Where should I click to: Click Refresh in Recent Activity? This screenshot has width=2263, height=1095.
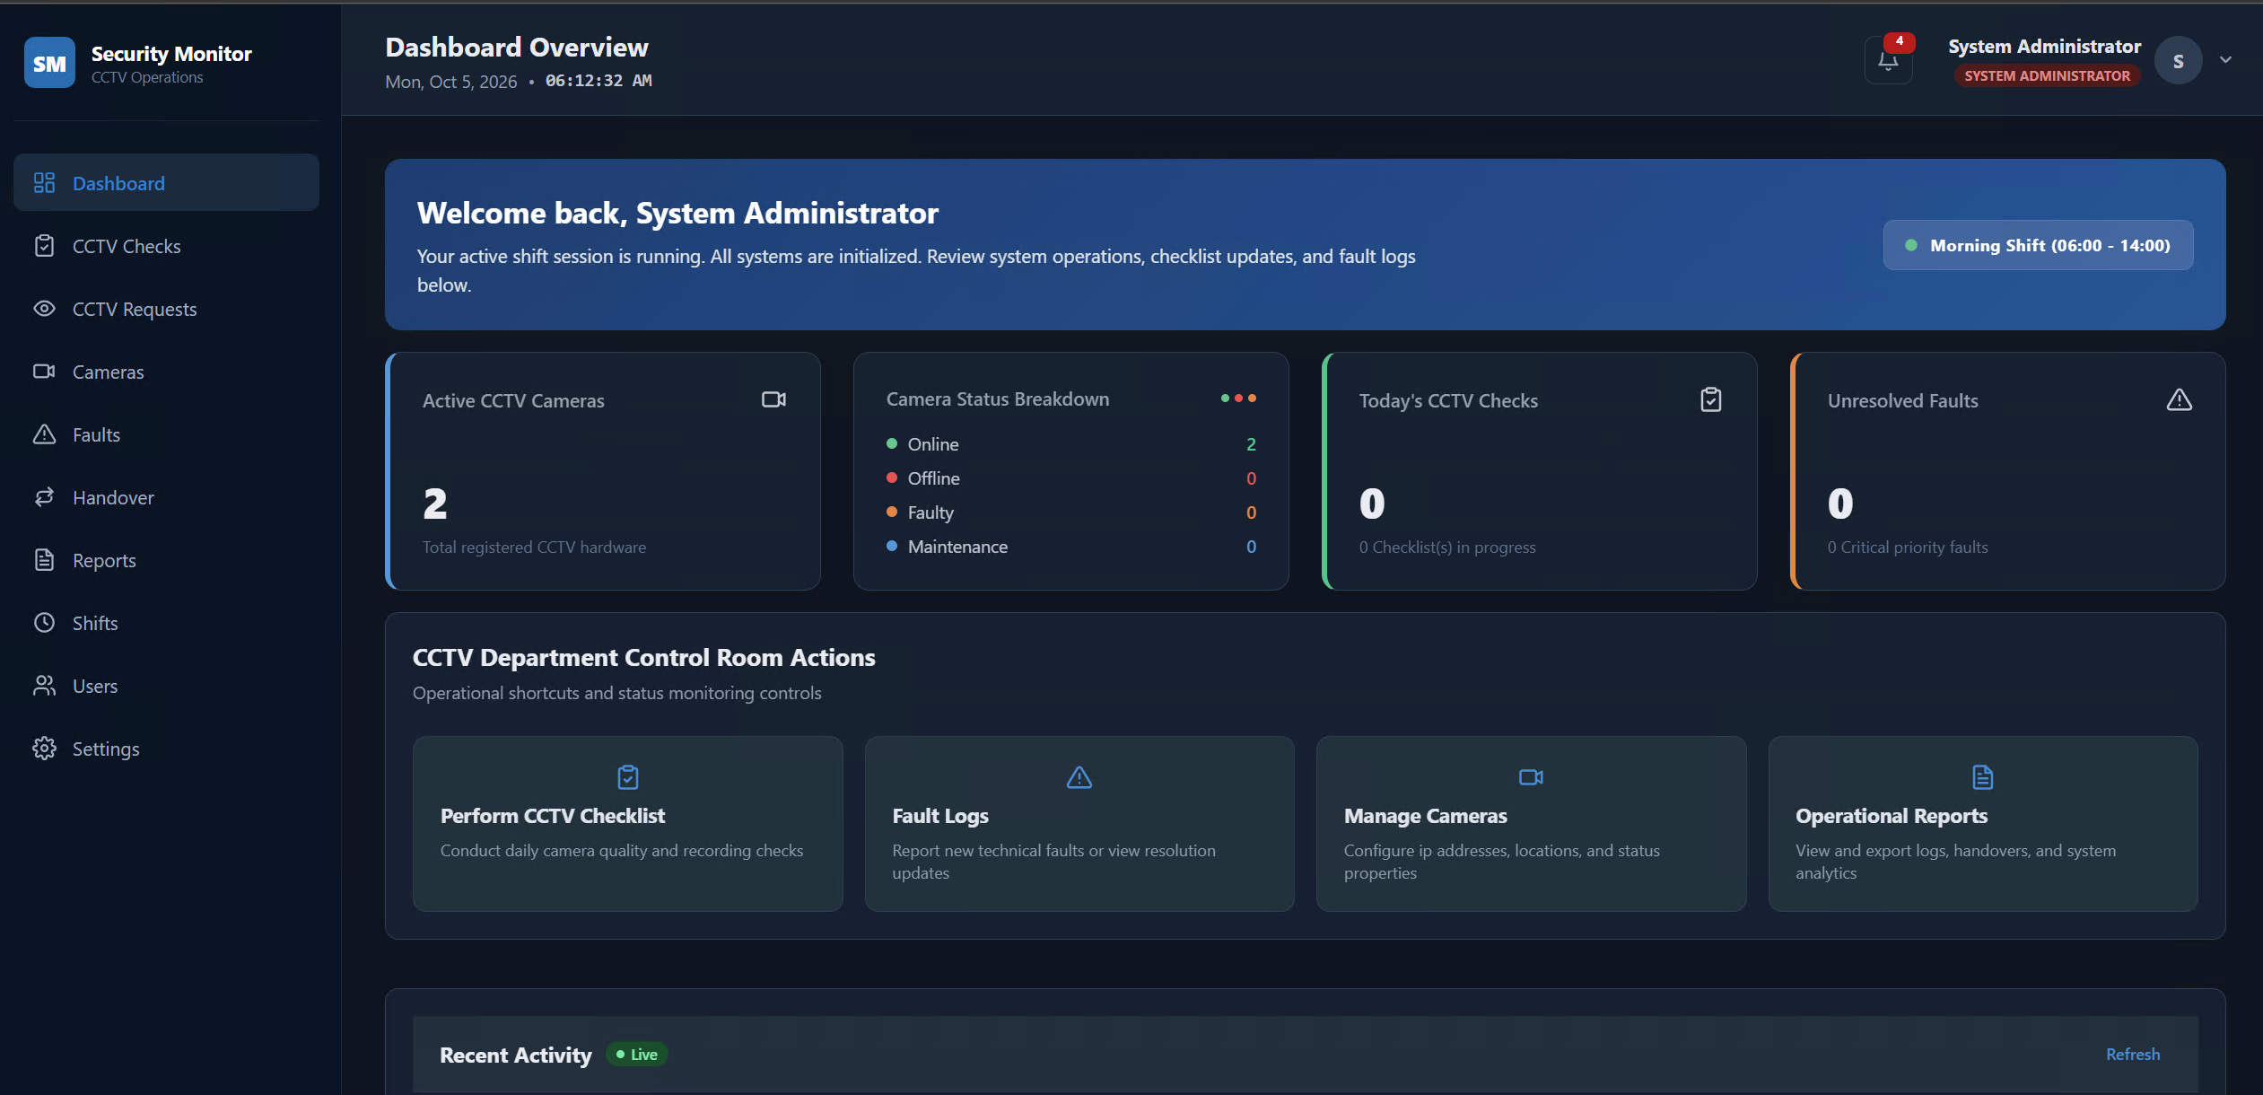coord(2133,1055)
